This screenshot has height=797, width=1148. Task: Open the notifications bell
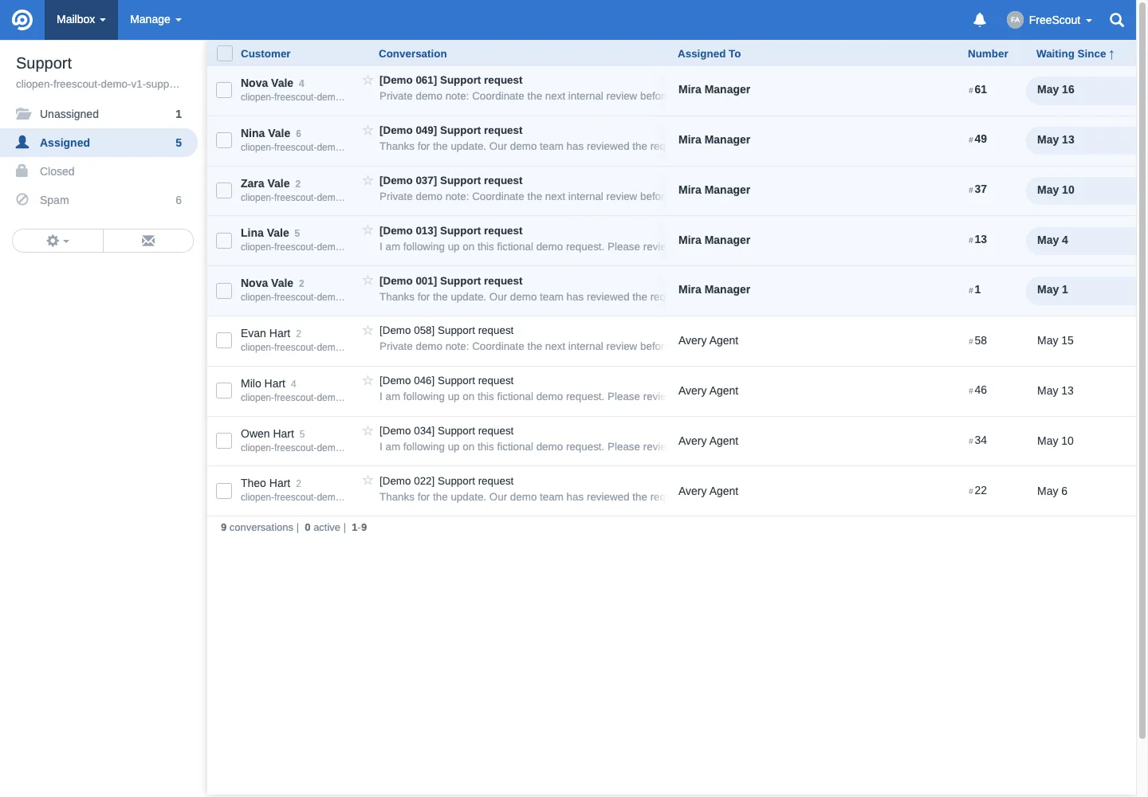coord(980,20)
